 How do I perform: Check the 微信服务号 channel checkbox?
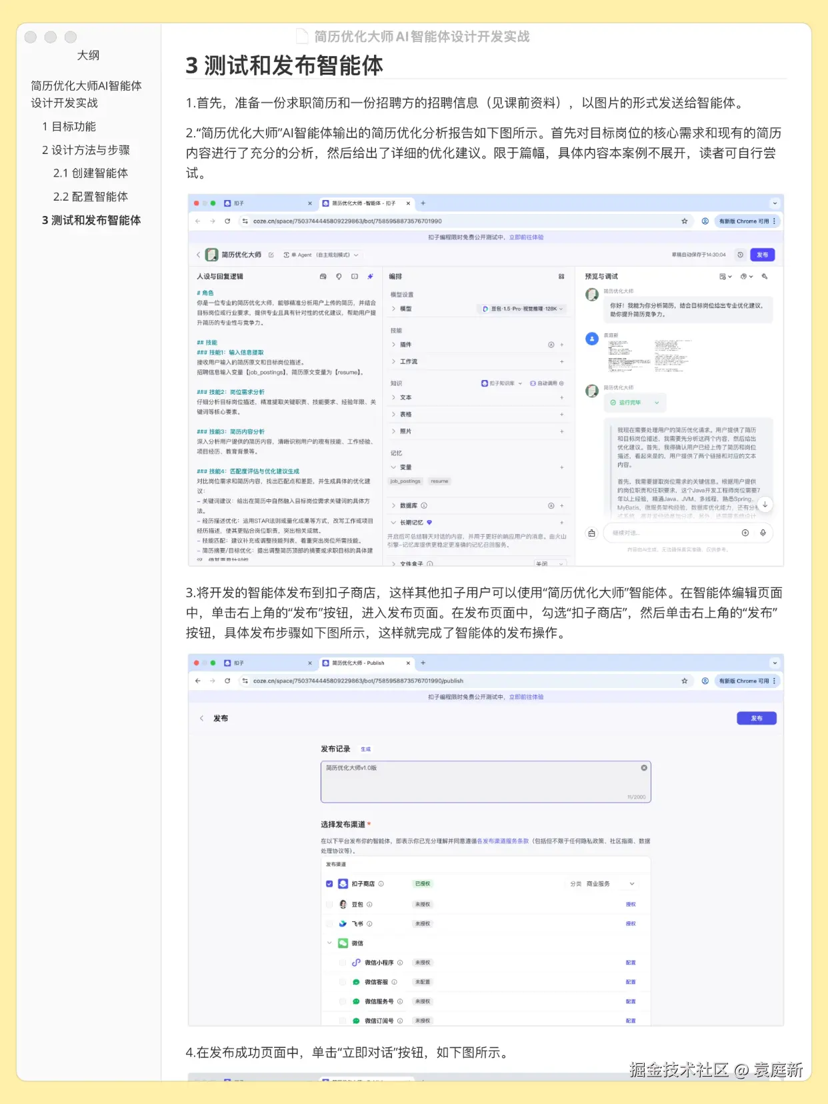343,1001
